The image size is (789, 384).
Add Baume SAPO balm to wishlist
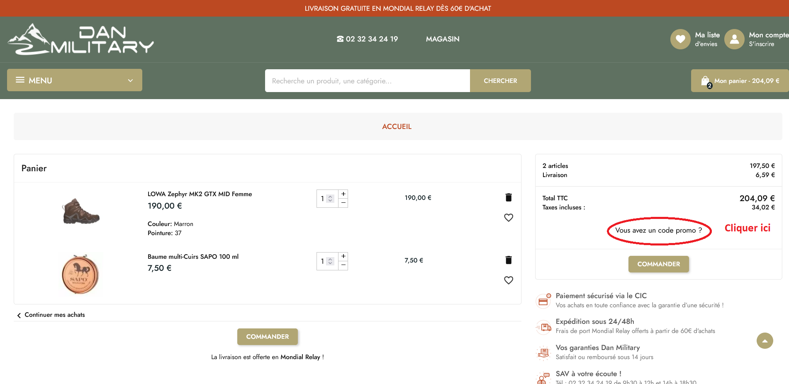pos(509,280)
